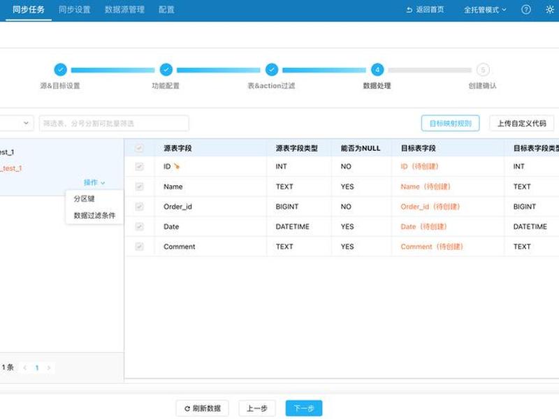Click the 刷新数据 button
The width and height of the screenshot is (559, 419).
pyautogui.click(x=203, y=409)
